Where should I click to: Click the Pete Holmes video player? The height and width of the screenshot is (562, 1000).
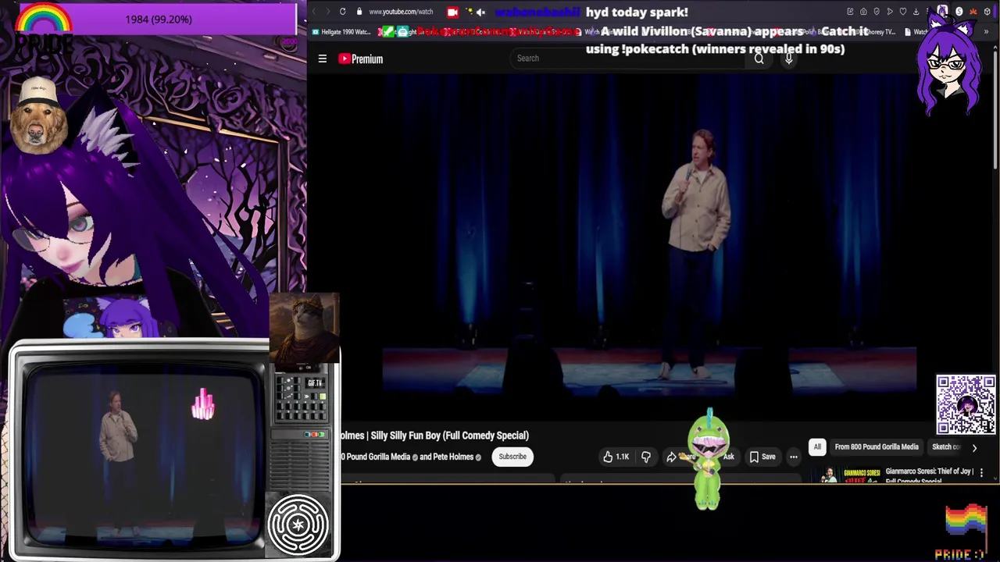point(649,250)
